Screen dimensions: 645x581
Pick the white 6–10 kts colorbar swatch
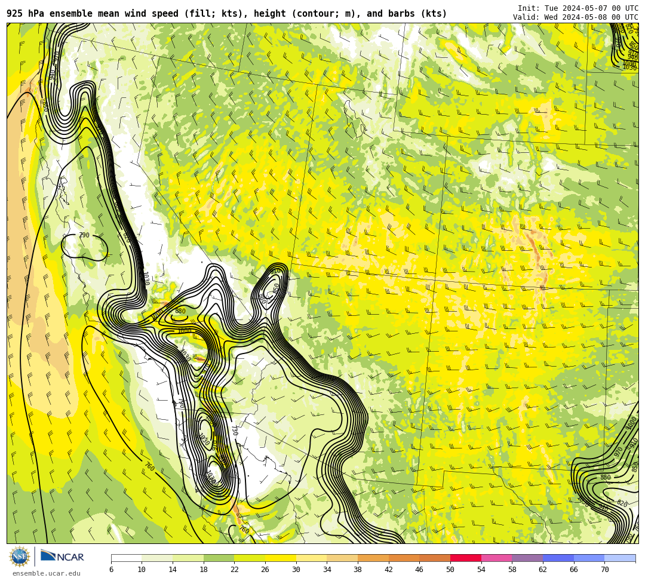tap(126, 558)
